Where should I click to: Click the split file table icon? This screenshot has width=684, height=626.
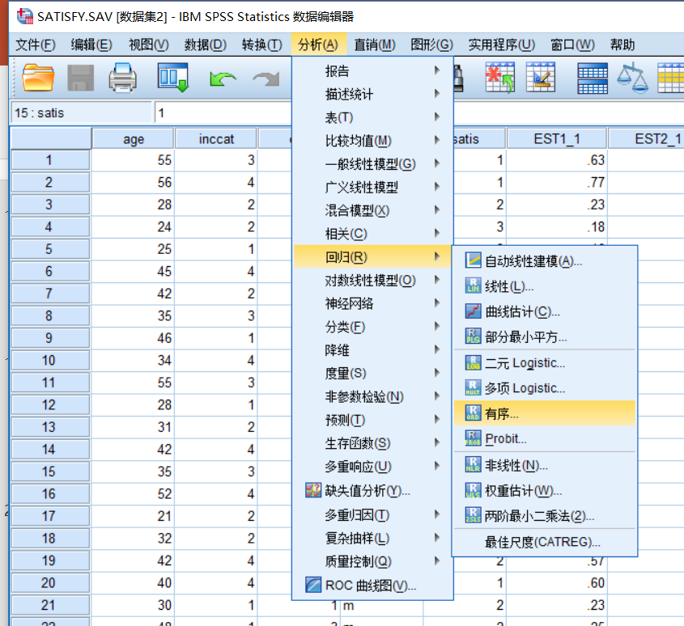pyautogui.click(x=591, y=78)
